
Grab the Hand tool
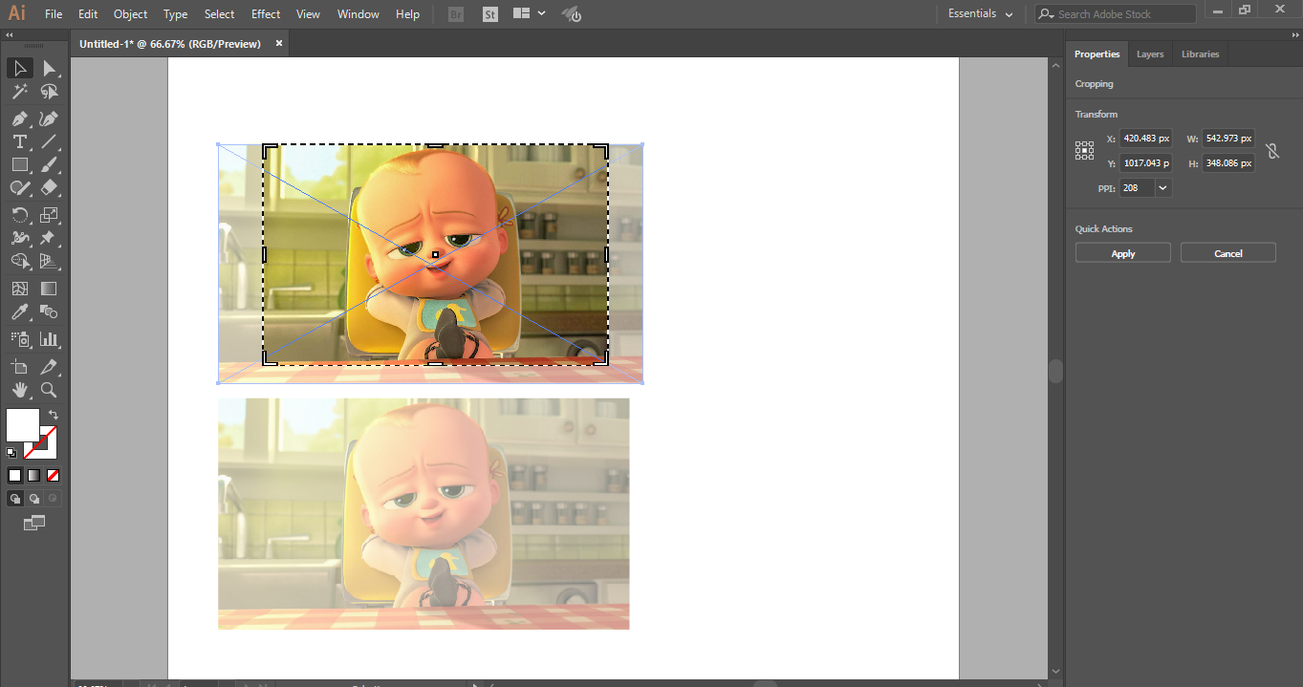[x=20, y=390]
